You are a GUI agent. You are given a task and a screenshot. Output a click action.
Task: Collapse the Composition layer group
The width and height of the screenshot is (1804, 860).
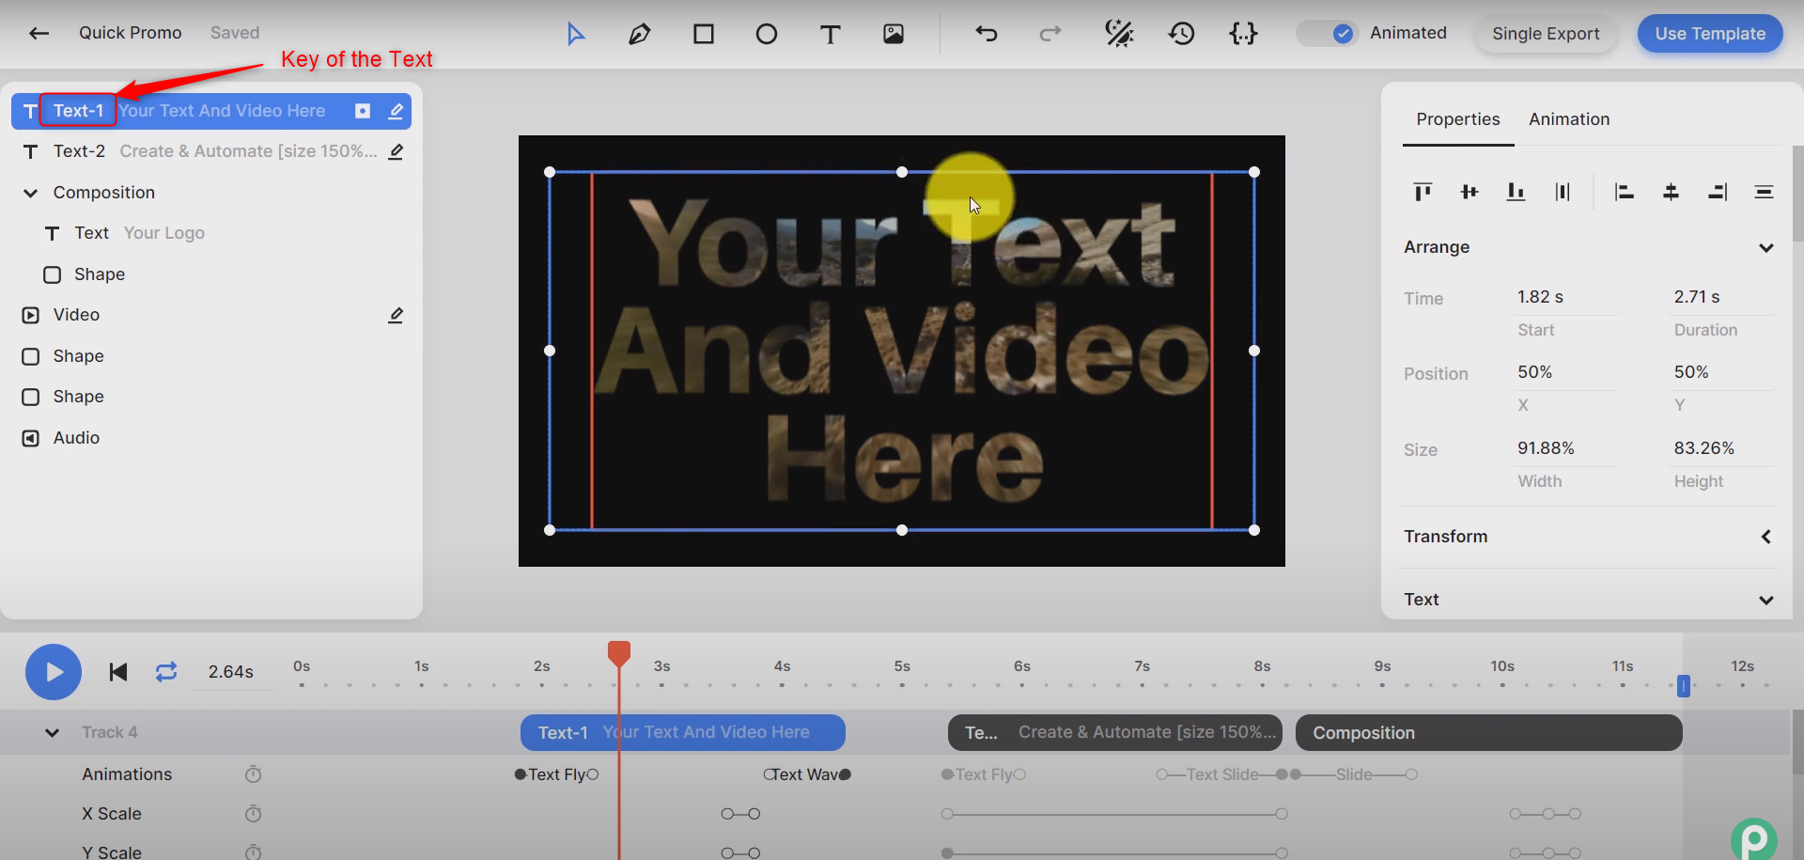point(31,193)
